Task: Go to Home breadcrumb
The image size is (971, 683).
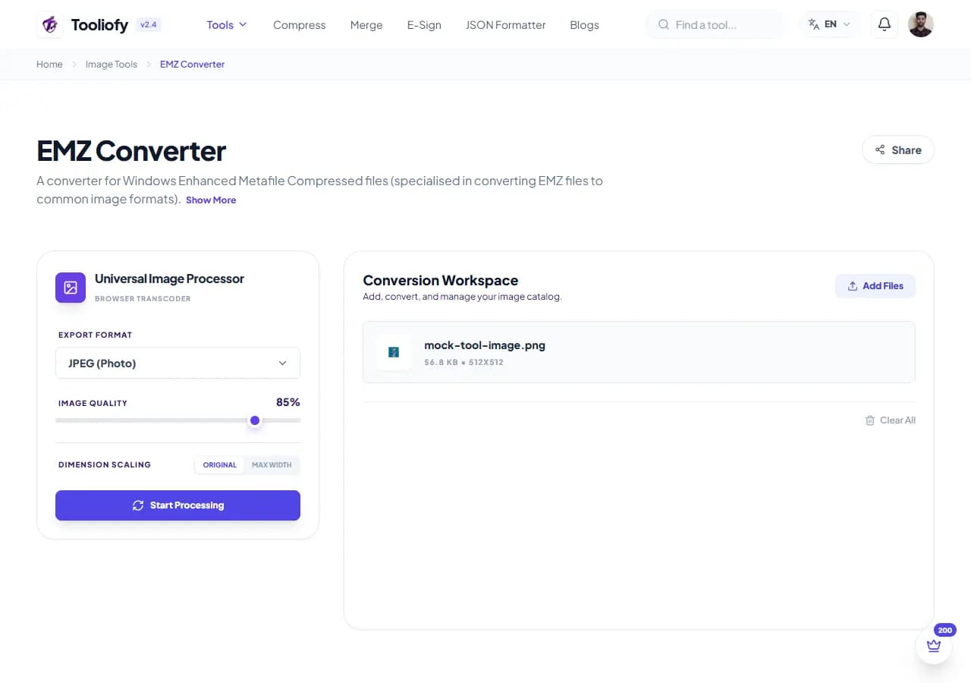Action: tap(49, 65)
